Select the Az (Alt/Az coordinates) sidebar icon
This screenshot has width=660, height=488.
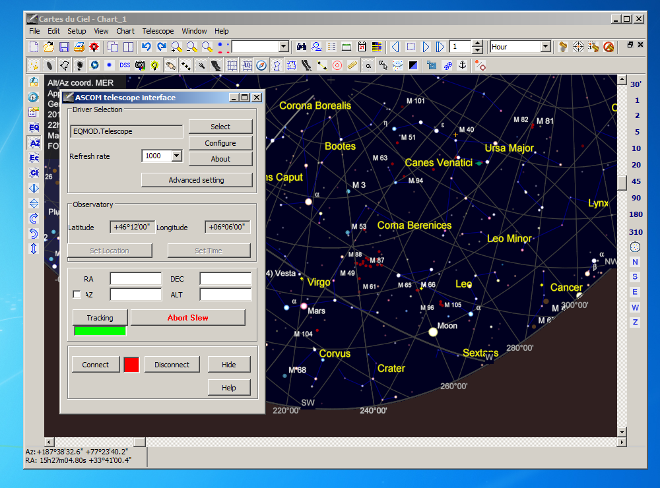click(34, 143)
